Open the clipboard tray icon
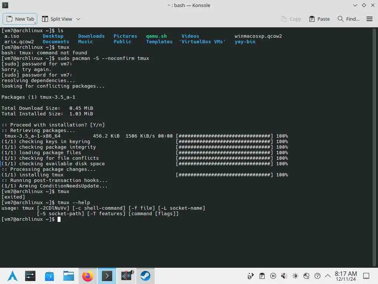The width and height of the screenshot is (378, 284). 262,276
